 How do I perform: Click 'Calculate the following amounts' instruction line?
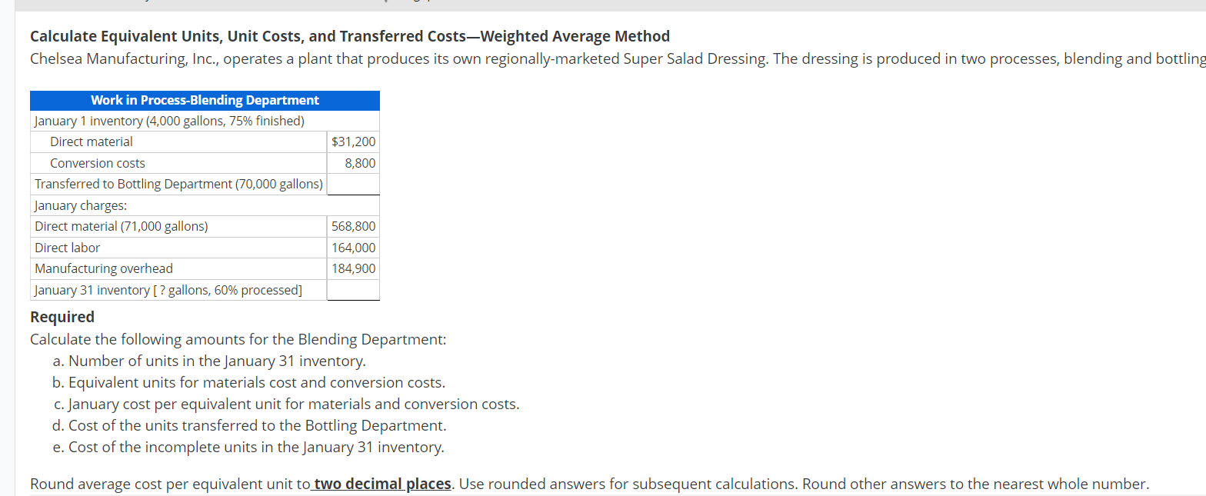[x=238, y=339]
